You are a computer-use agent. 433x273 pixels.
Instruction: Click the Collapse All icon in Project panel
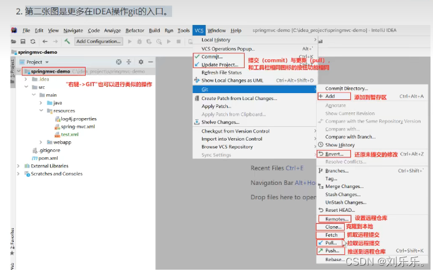pos(129,62)
